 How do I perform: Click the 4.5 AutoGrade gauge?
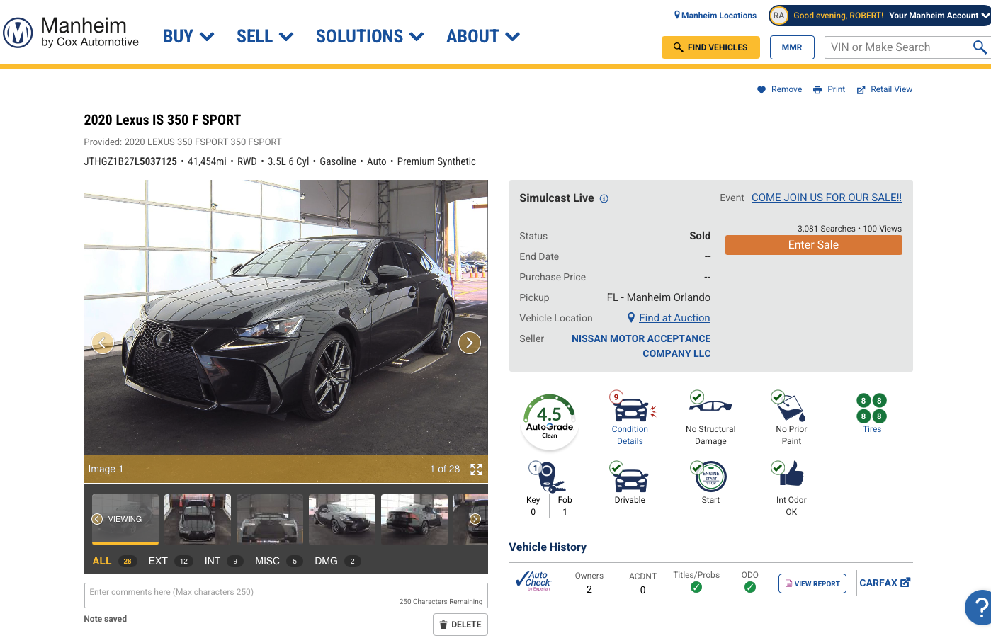[x=550, y=421]
